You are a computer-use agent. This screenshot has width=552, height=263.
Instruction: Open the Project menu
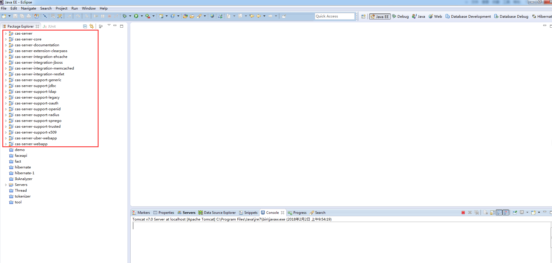click(x=62, y=8)
